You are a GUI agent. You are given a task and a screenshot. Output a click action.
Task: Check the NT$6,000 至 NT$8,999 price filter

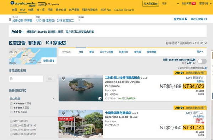point(11,134)
